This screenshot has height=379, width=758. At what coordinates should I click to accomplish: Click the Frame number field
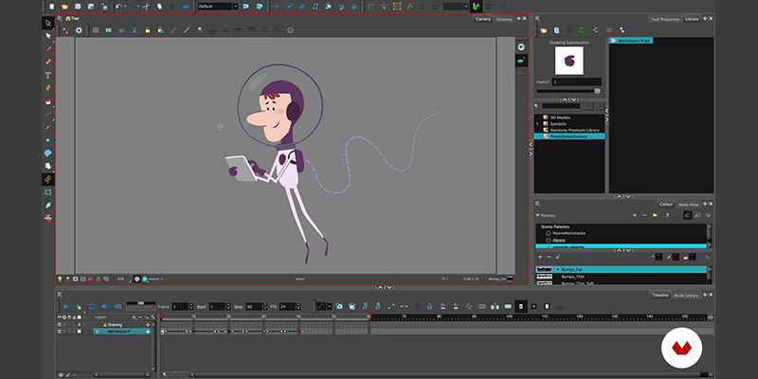179,306
